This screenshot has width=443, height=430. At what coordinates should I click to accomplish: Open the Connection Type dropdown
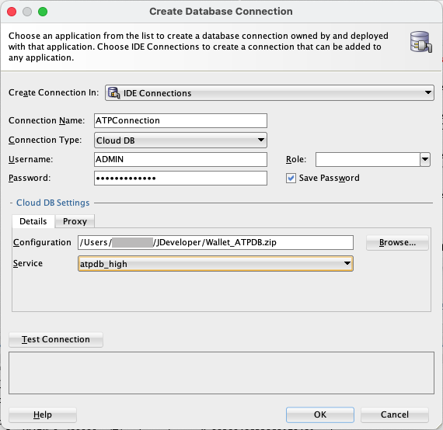click(180, 140)
